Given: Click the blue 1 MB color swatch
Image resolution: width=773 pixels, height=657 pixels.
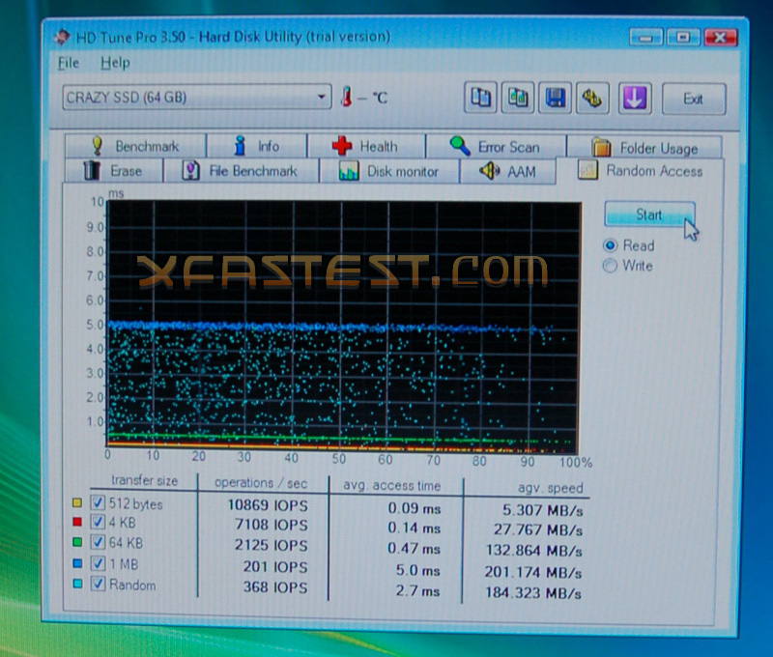Looking at the screenshot, I should coord(77,563).
